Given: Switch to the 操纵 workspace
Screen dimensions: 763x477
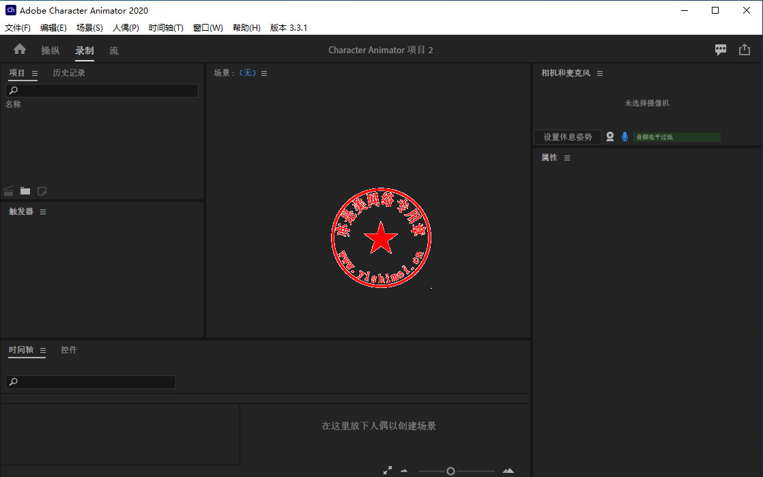Looking at the screenshot, I should pyautogui.click(x=50, y=50).
